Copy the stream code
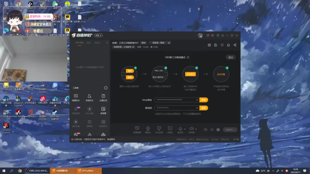The height and width of the screenshot is (174, 310). 204,108
